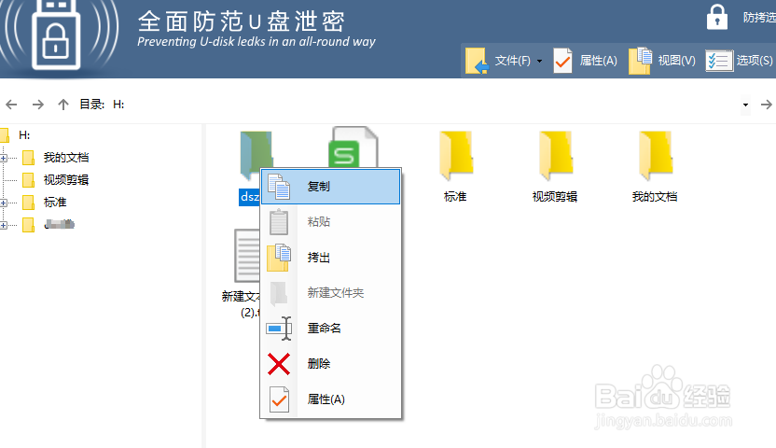Select the H: root tree item
776x448 pixels.
24,135
